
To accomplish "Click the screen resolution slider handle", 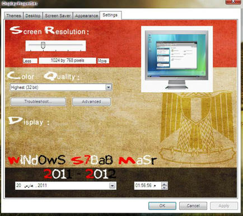I will (x=43, y=45).
